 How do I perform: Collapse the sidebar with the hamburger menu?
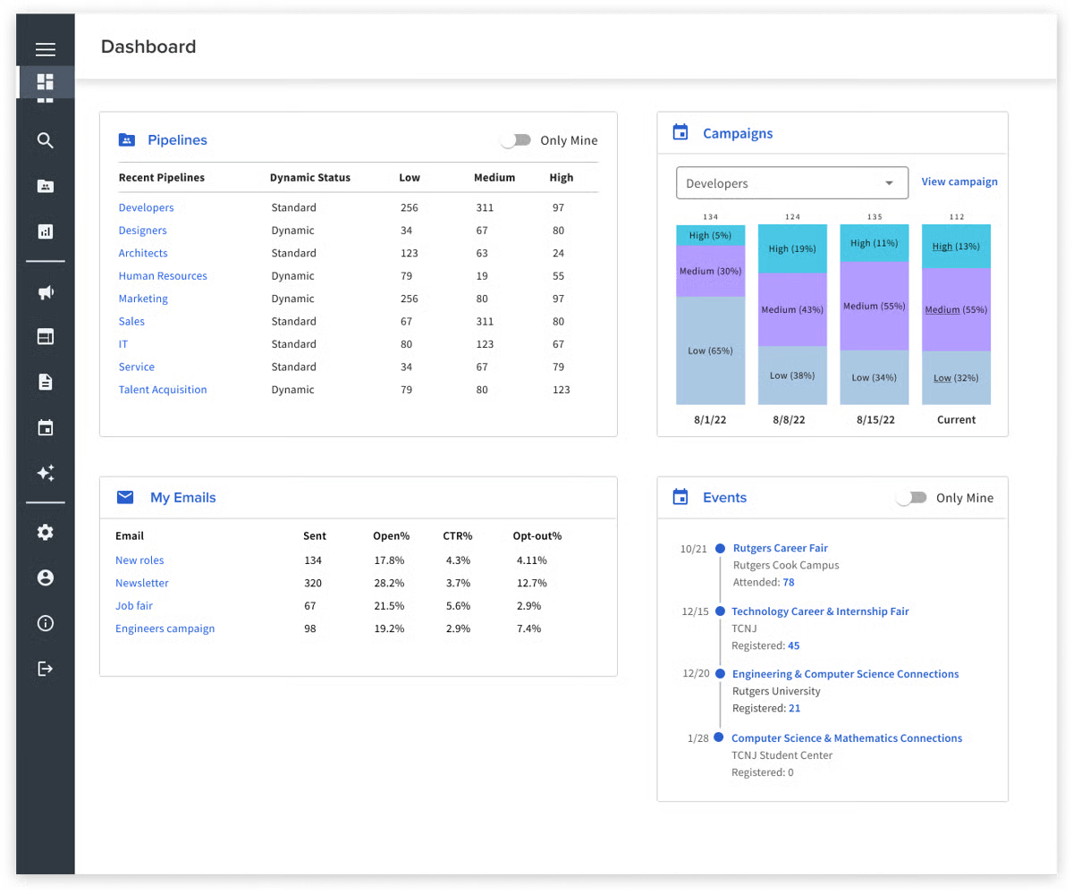pyautogui.click(x=45, y=49)
